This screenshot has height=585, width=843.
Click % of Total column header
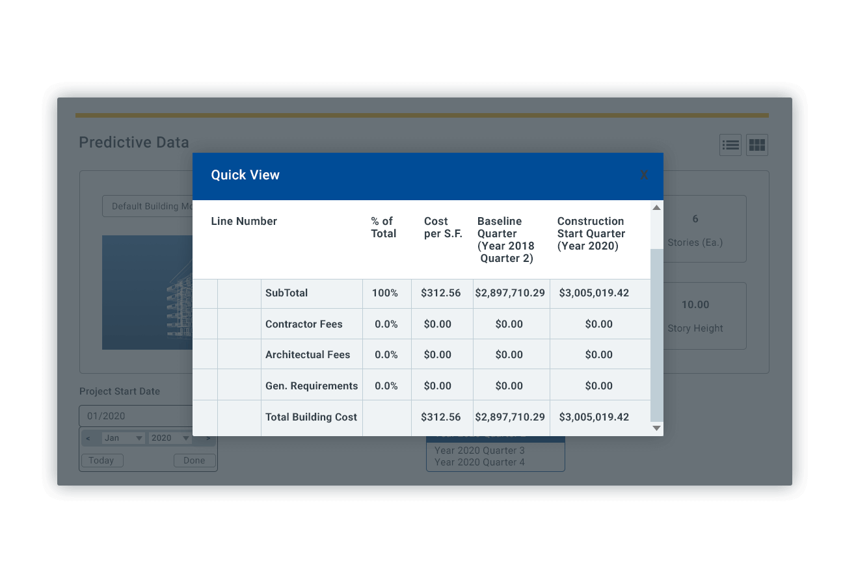(x=384, y=227)
